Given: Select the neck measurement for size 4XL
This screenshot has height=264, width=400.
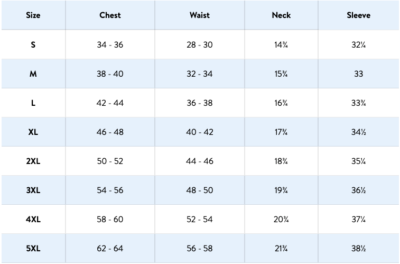Looking at the screenshot, I should [x=281, y=220].
